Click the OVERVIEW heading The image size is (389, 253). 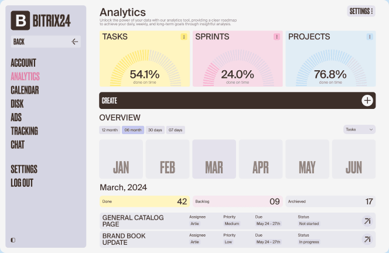click(x=120, y=118)
